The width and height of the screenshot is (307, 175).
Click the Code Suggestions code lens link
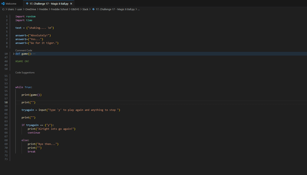[x=25, y=73]
